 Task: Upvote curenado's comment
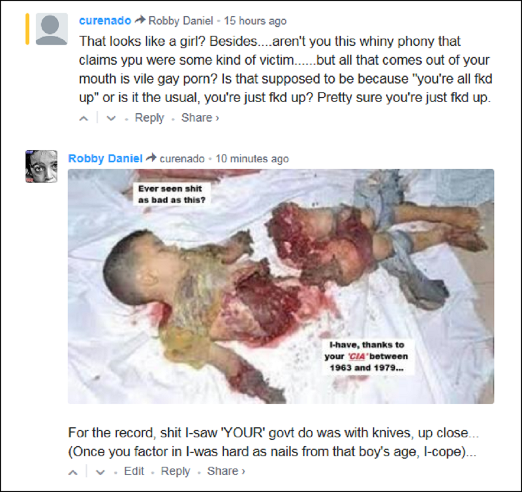[x=84, y=118]
